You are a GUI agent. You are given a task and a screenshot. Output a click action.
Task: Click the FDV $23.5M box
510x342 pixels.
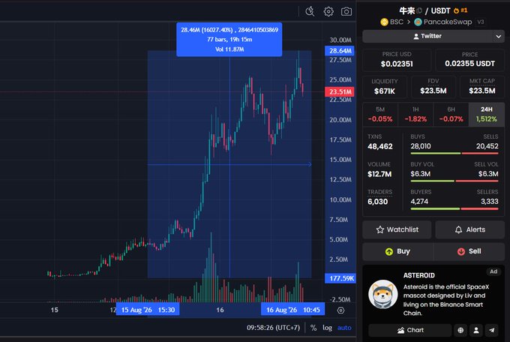[x=433, y=87]
